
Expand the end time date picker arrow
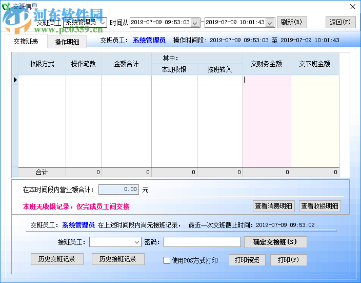click(270, 23)
